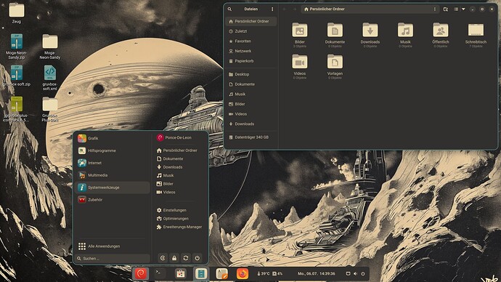The width and height of the screenshot is (501, 282).
Task: Click the date and time in taskbar
Action: coord(317,274)
